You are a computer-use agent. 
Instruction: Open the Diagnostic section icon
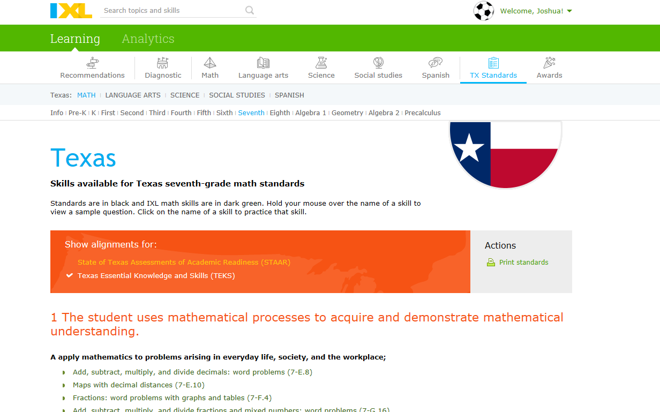tap(163, 62)
